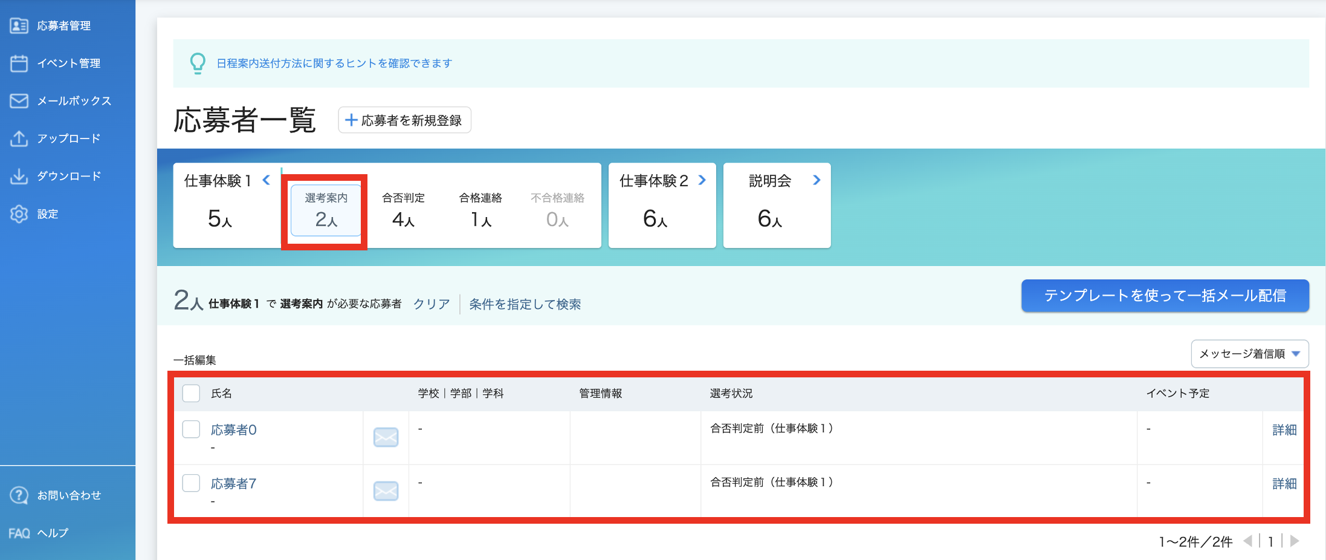Open ダウンロード menu

[69, 175]
